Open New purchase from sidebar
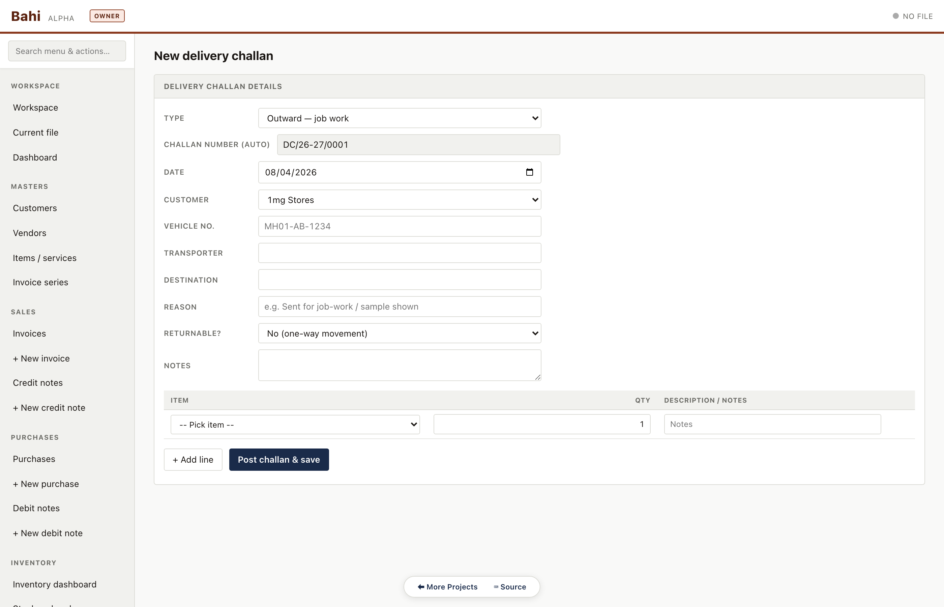The width and height of the screenshot is (944, 607). tap(46, 484)
